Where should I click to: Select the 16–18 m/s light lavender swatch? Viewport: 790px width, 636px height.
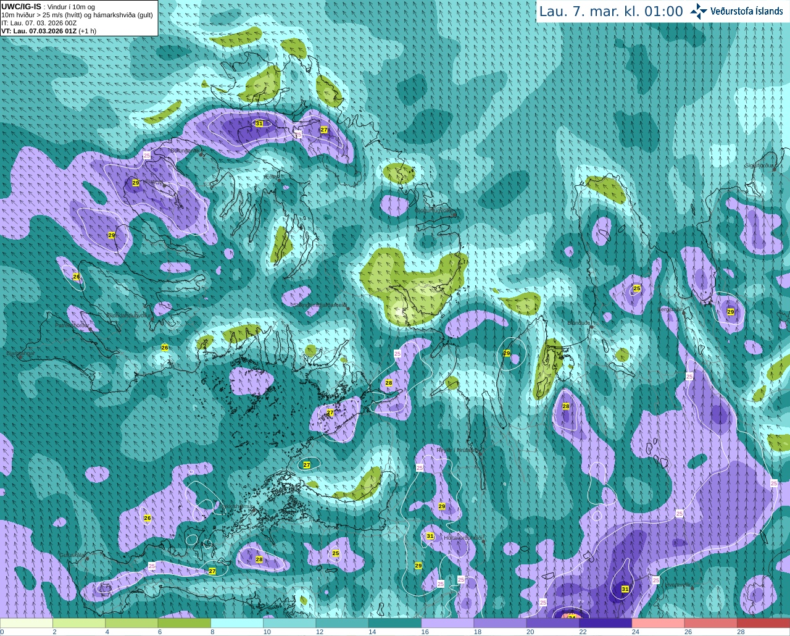[x=447, y=623]
